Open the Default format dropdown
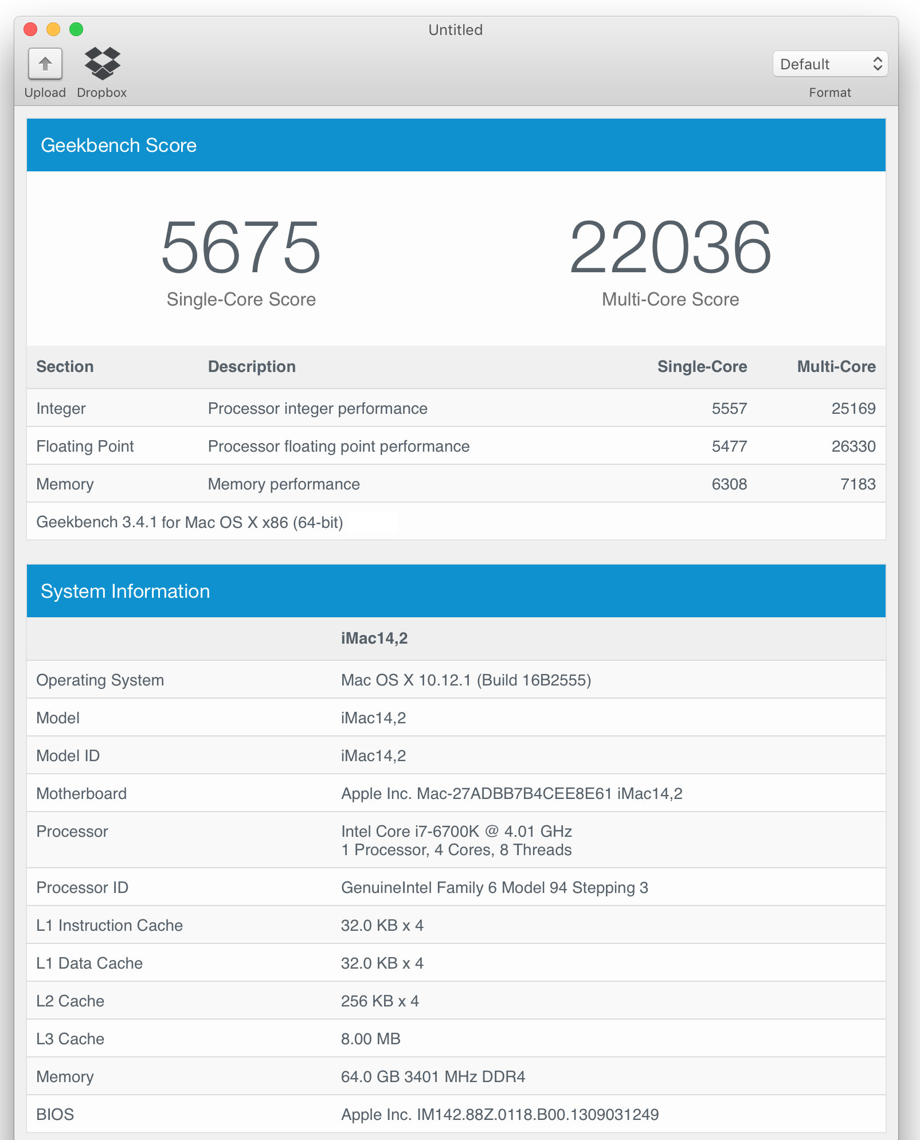This screenshot has width=920, height=1140. coord(830,64)
